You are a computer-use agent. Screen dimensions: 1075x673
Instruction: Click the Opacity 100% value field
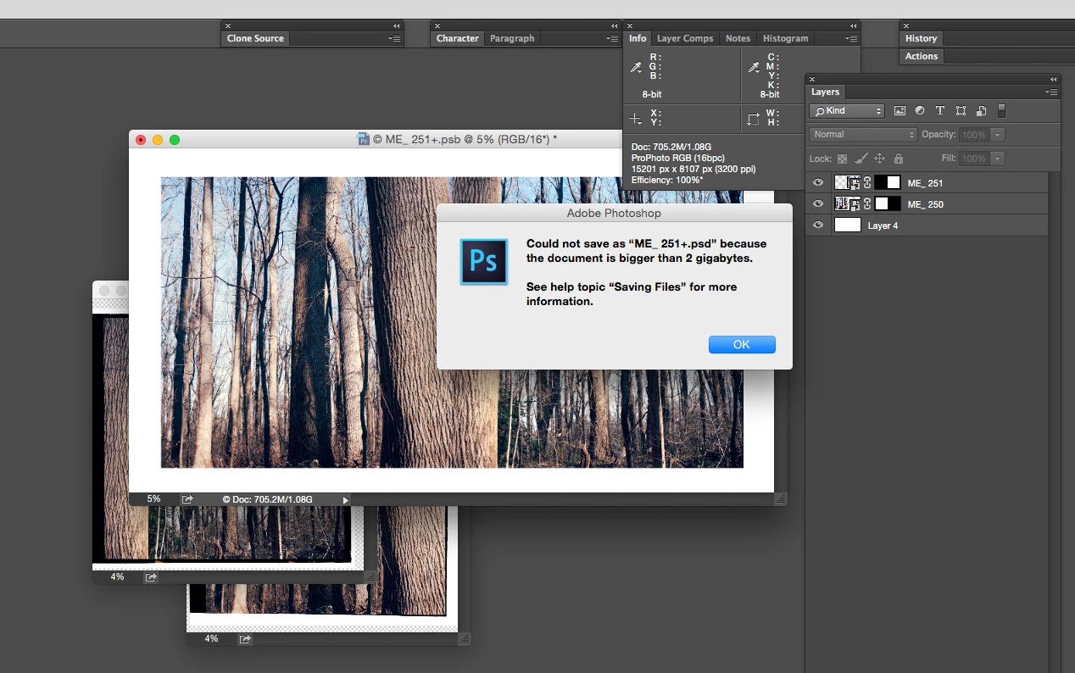pos(974,135)
